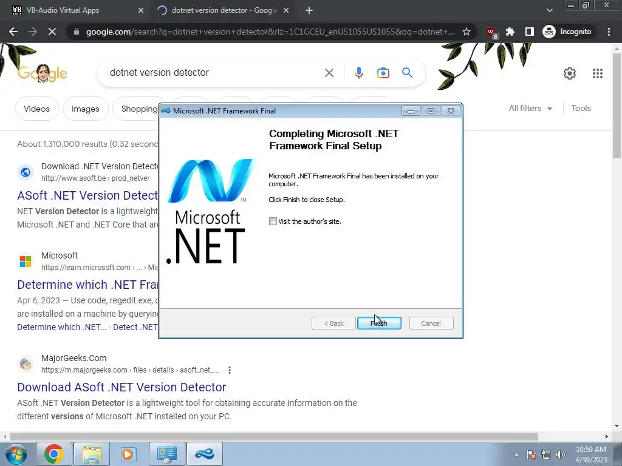Select the dotnet version detector Google tab

(224, 10)
